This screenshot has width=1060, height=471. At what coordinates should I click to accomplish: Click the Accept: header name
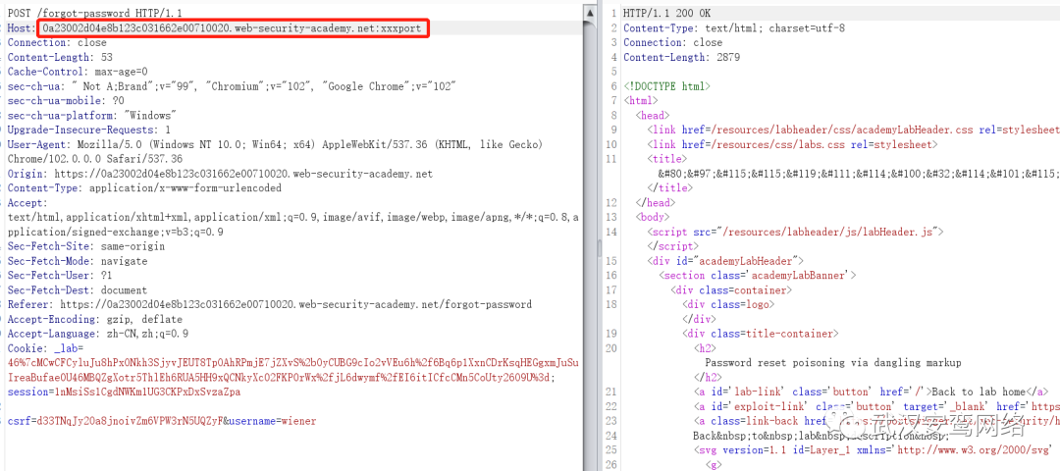point(27,203)
